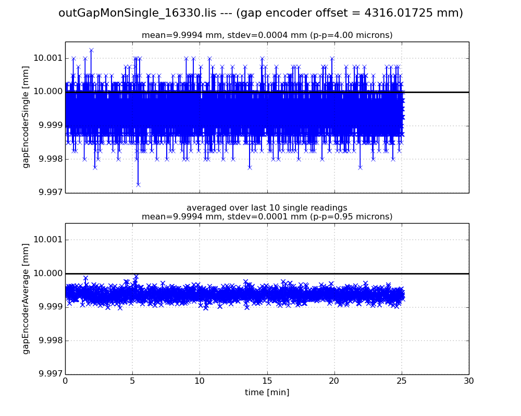
Task: Select the x-axis tick label 30
Action: 468,381
